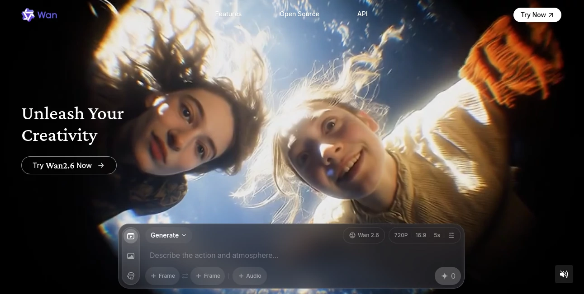
Task: Change the 16:9 aspect ratio setting
Action: coord(421,235)
